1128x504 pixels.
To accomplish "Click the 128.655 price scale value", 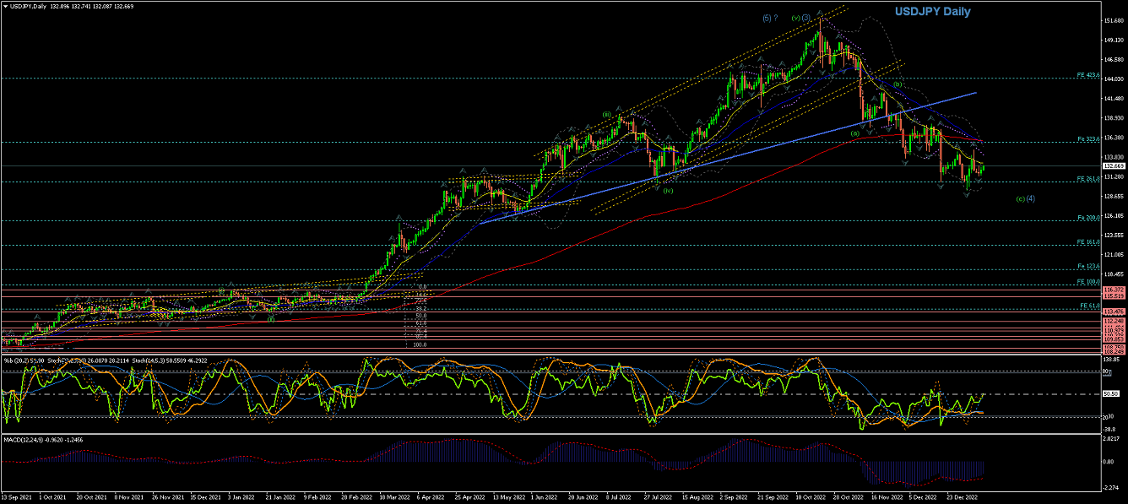I will coord(1114,196).
